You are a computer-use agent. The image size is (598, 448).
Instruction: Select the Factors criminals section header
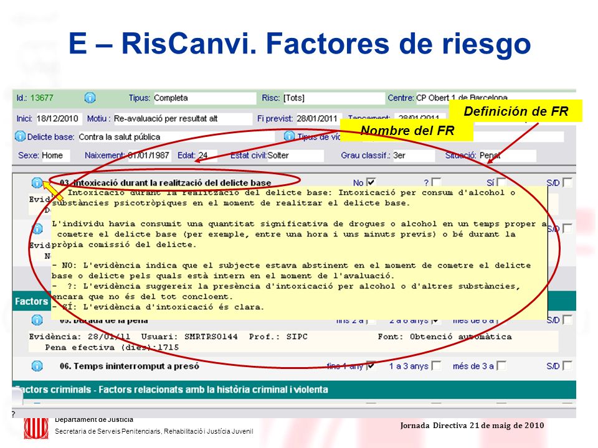[294, 390]
